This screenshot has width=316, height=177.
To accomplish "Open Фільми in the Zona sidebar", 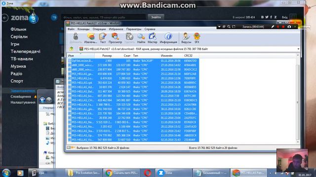I will (18, 29).
